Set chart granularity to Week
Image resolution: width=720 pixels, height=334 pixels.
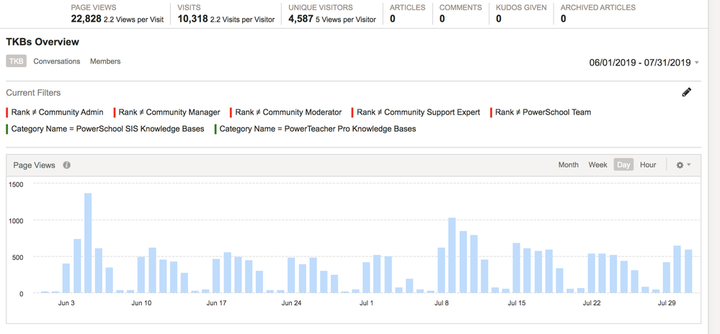(598, 165)
